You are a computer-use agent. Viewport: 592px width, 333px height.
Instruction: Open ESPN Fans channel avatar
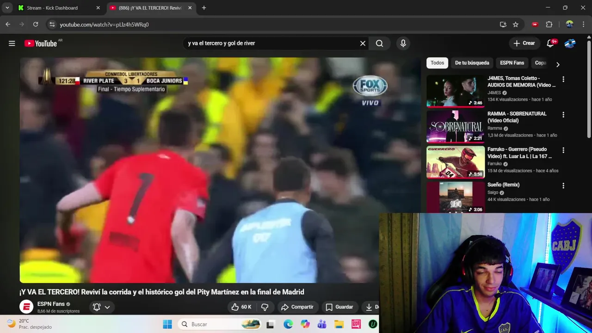[26, 307]
